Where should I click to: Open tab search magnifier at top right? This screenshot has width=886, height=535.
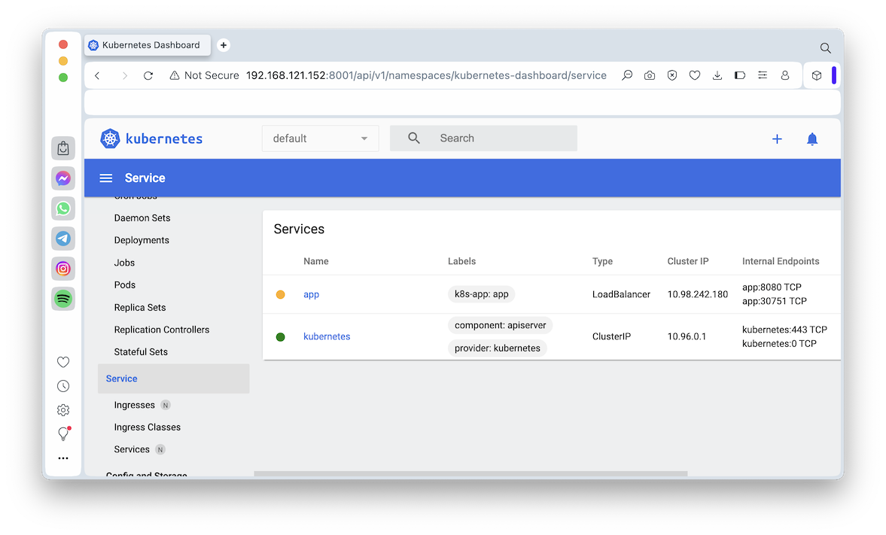tap(826, 48)
